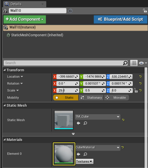Click the lock icon beside the actor name
This screenshot has height=168, width=148.
click(145, 11)
